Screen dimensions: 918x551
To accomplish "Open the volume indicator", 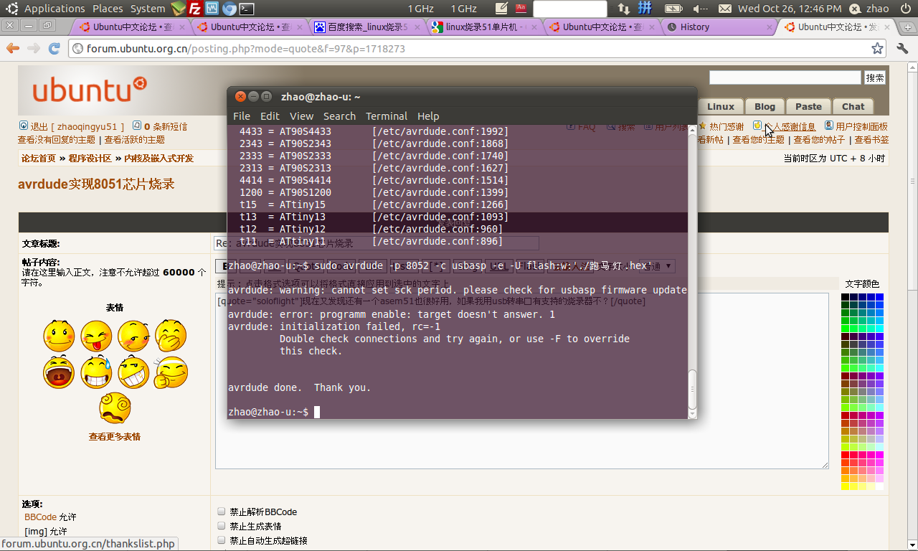I will click(701, 9).
